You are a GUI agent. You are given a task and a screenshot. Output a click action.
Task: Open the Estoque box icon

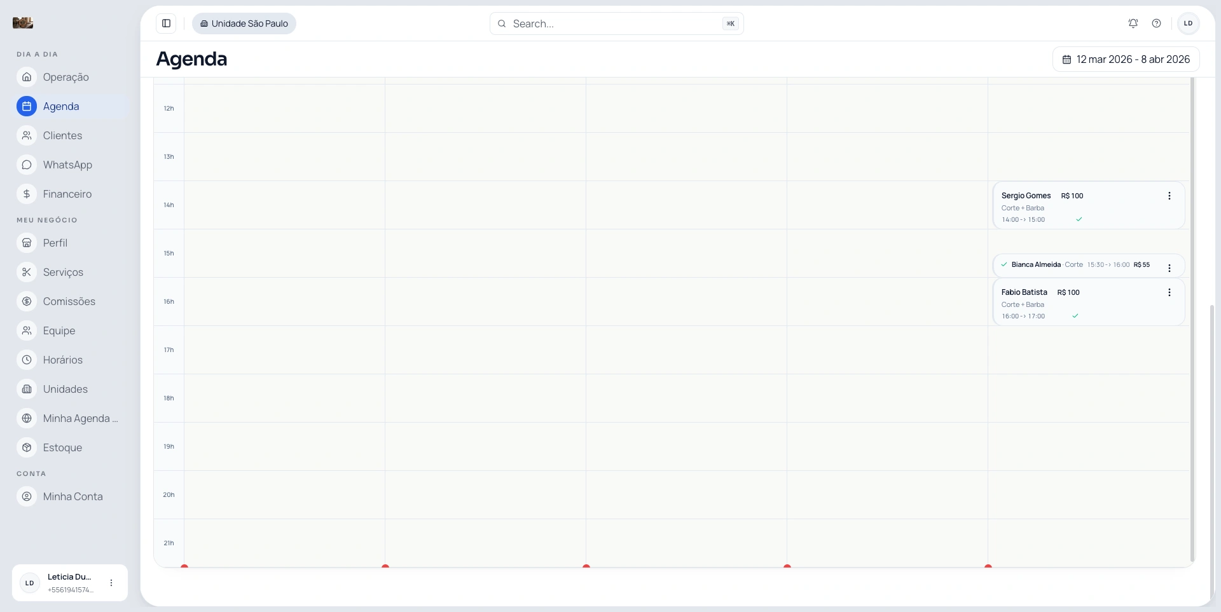click(x=27, y=447)
